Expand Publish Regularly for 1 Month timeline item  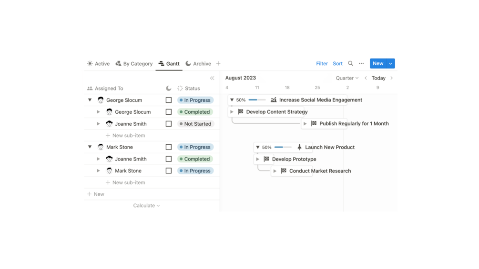coord(305,123)
